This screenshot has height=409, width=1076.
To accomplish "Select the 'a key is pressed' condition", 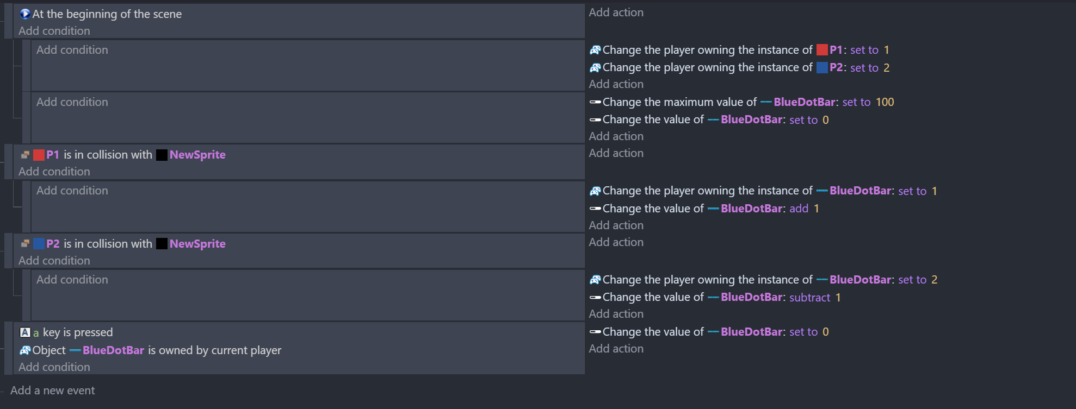I will (x=72, y=332).
